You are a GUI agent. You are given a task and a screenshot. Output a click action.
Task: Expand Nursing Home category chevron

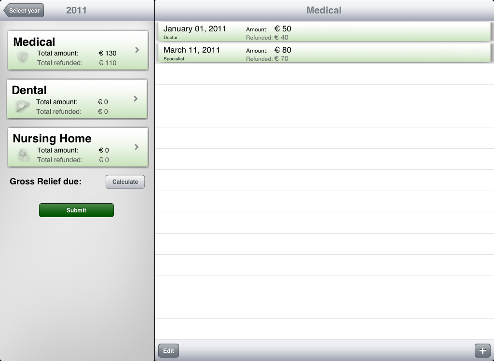pos(137,147)
